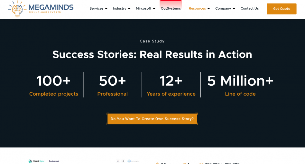This screenshot has height=164, width=305.
Task: Expand the Industry dropdown arrow
Action: (x=129, y=9)
